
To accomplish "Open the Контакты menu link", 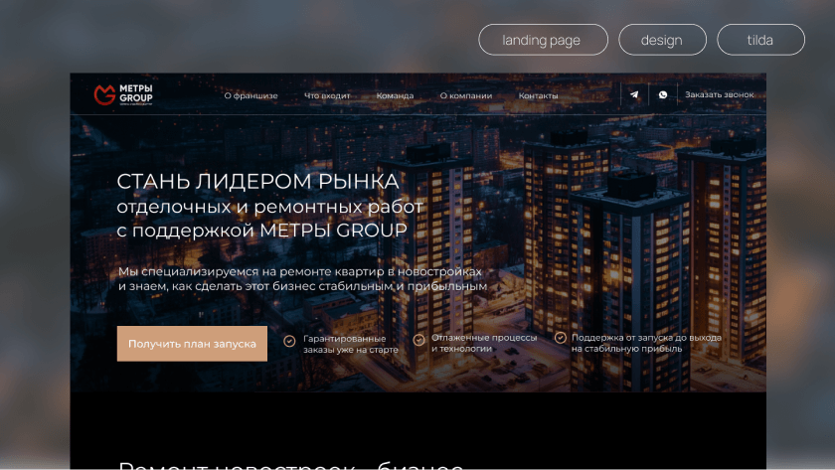I will (539, 95).
